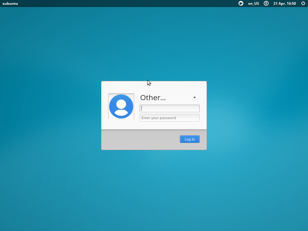Viewport: 308px width, 231px height.
Task: Open the session selector mouse icon
Action: pos(241,3)
